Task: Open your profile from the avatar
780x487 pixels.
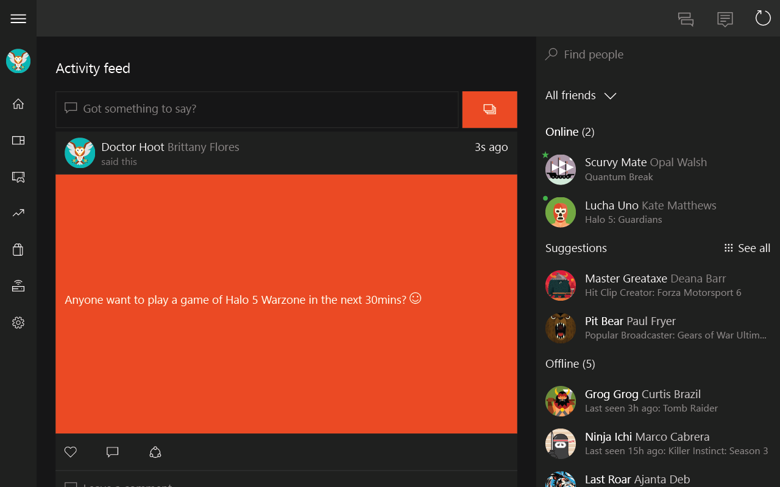Action: tap(18, 61)
